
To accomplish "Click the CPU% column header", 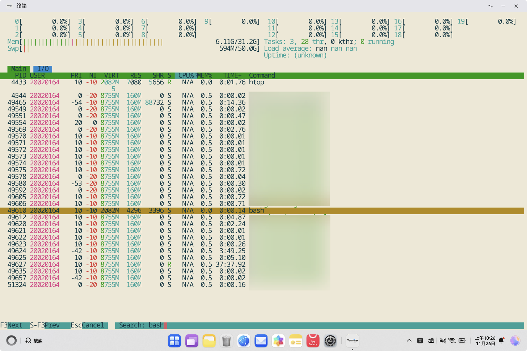I will (x=186, y=76).
